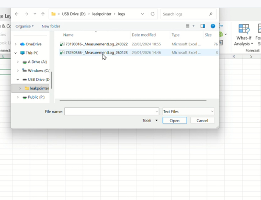Screen dimensions: 261x200
Task: Sort files by Name column
Action: pos(68,35)
